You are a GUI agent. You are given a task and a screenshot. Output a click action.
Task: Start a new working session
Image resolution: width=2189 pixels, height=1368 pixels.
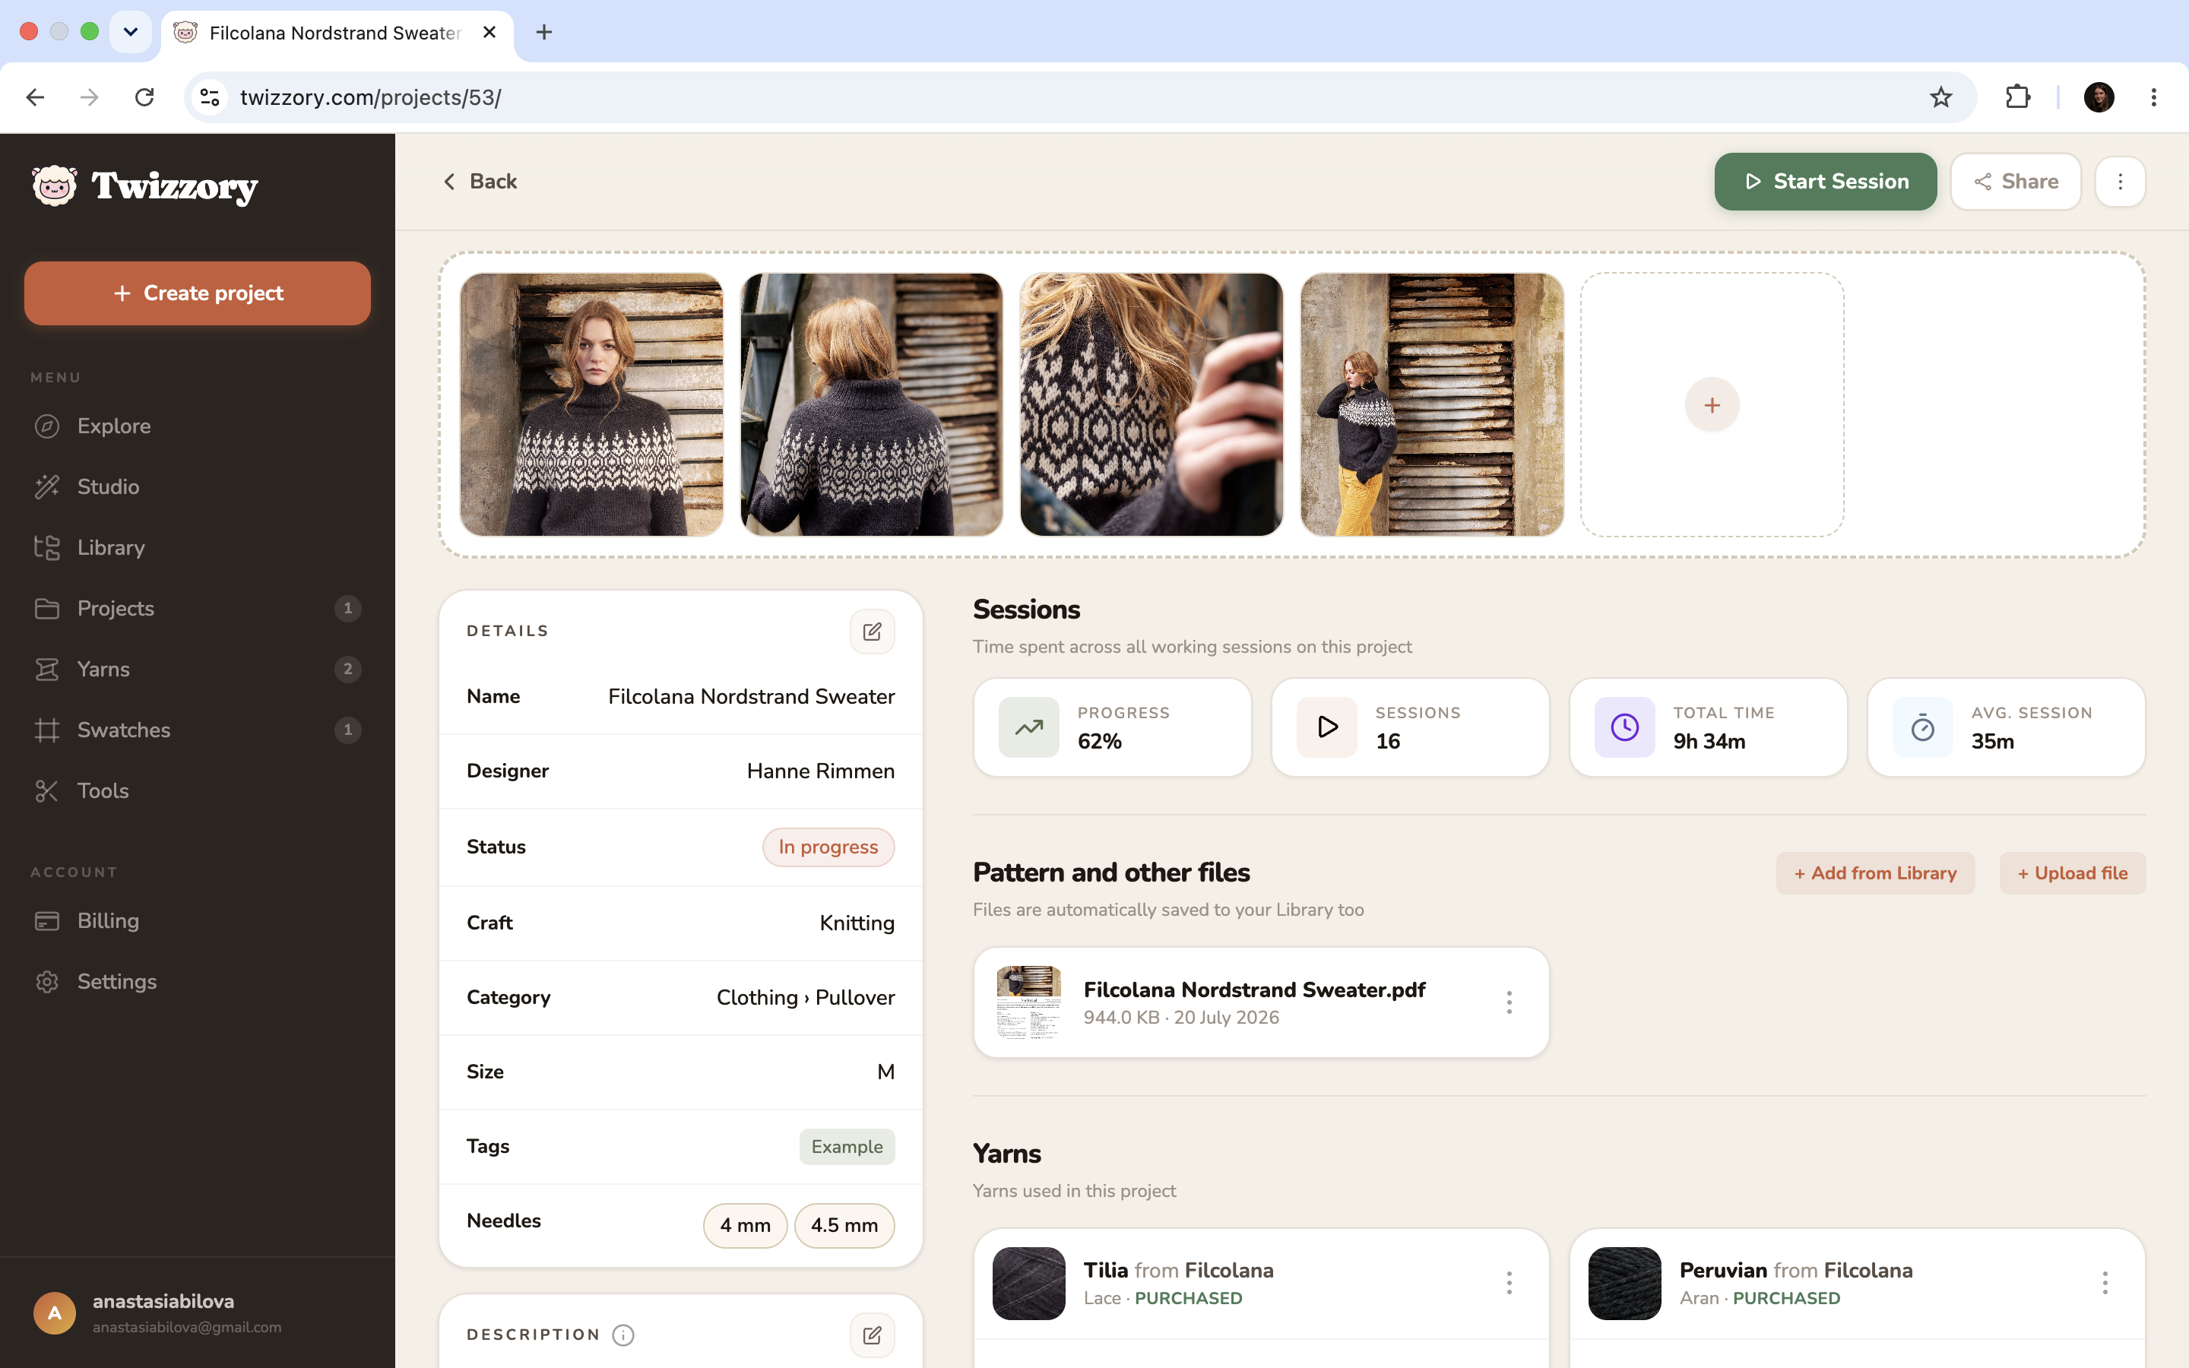(x=1826, y=182)
